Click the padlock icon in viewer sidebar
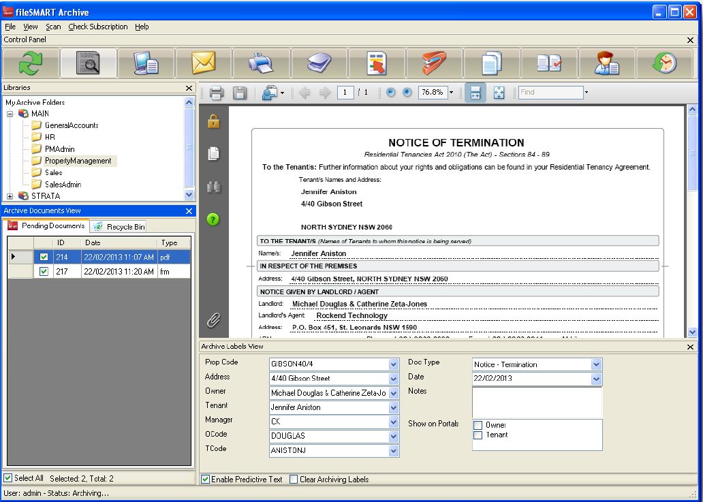The height and width of the screenshot is (502, 703). 214,122
